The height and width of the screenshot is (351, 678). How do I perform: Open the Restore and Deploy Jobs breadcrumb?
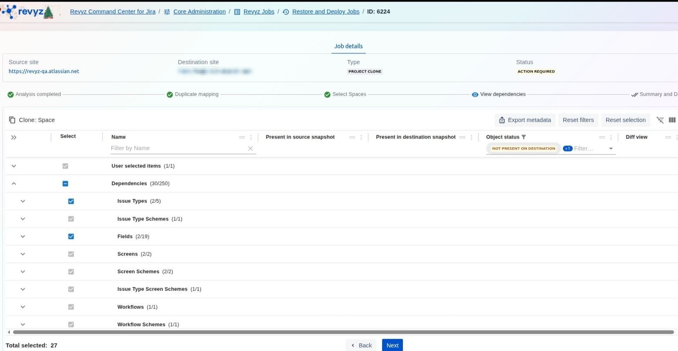point(325,11)
